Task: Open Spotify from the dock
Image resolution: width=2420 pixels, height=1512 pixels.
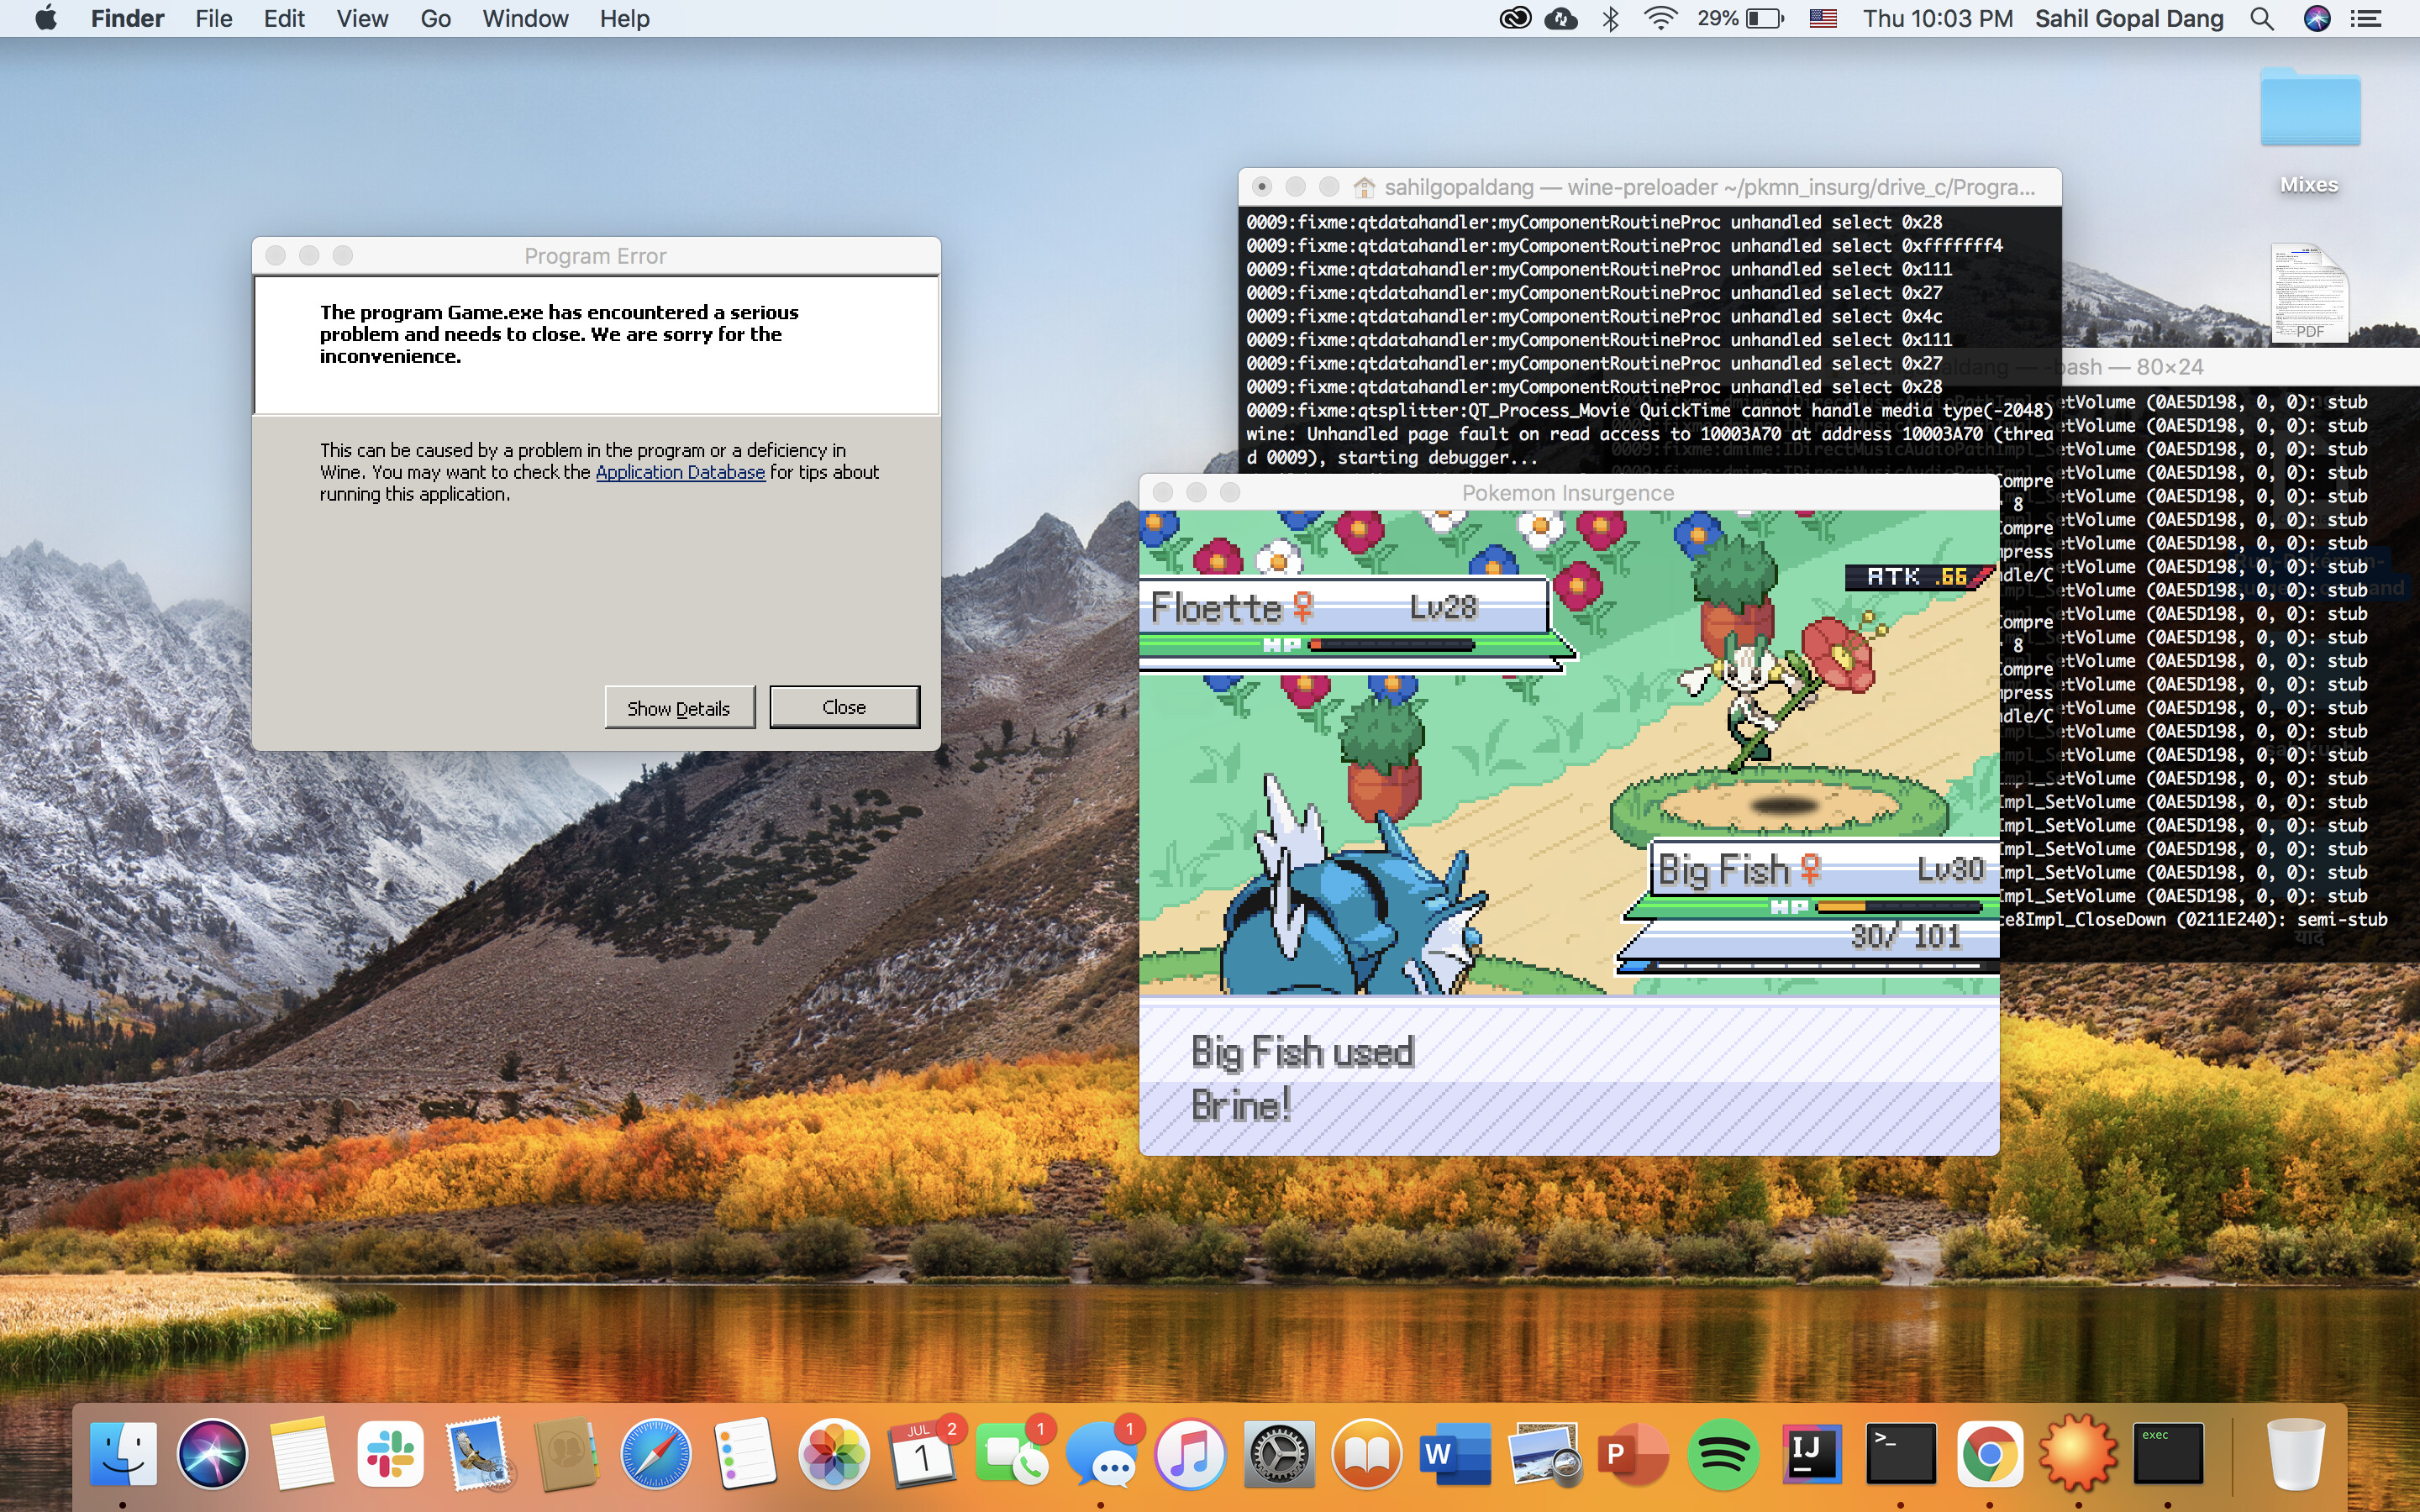Action: (x=1723, y=1453)
